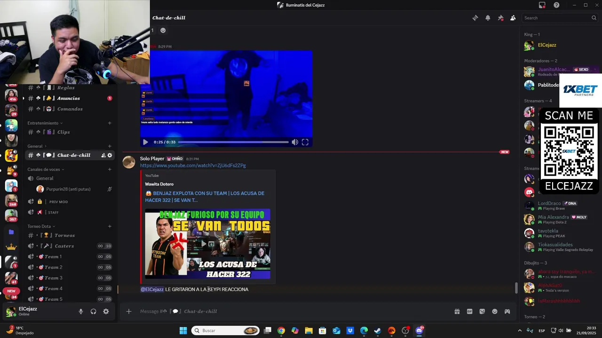Play the blue video attachment
Image resolution: width=602 pixels, height=338 pixels.
pyautogui.click(x=145, y=142)
